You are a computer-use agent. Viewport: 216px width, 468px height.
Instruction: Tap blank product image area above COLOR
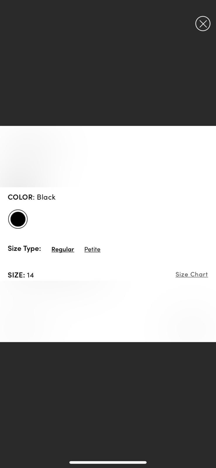point(108,156)
